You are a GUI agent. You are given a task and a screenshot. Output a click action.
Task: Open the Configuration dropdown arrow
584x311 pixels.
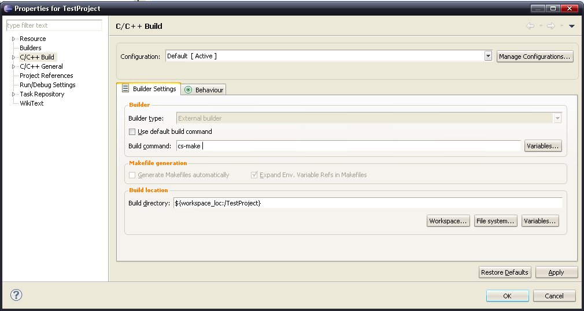click(488, 56)
